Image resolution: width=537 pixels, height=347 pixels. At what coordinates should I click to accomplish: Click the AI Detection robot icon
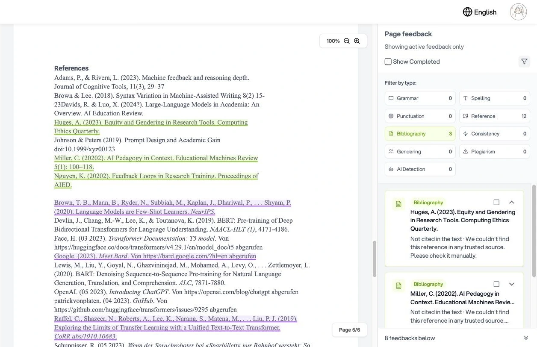click(x=391, y=169)
